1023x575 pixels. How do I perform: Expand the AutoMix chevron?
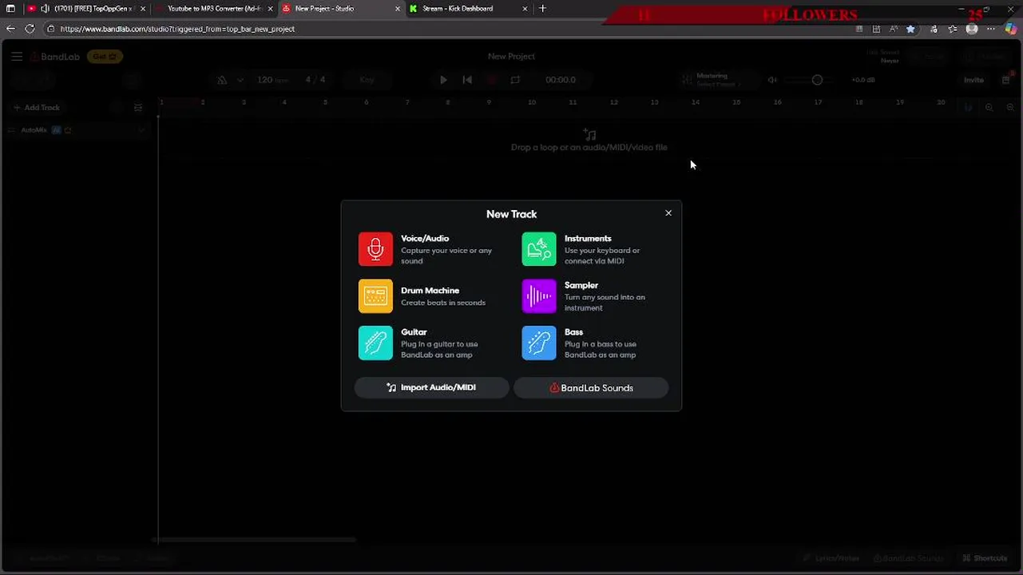141,130
